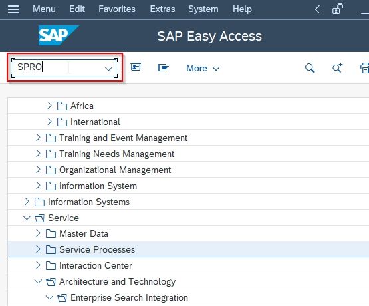This screenshot has height=306, width=369.
Task: Click the SAP business workplace icon
Action: [x=164, y=68]
